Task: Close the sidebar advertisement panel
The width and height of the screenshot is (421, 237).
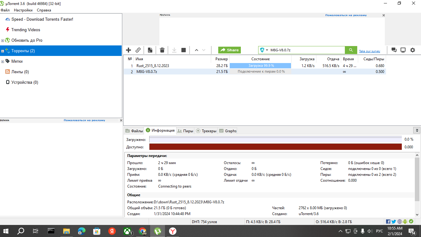Action: pos(121,120)
